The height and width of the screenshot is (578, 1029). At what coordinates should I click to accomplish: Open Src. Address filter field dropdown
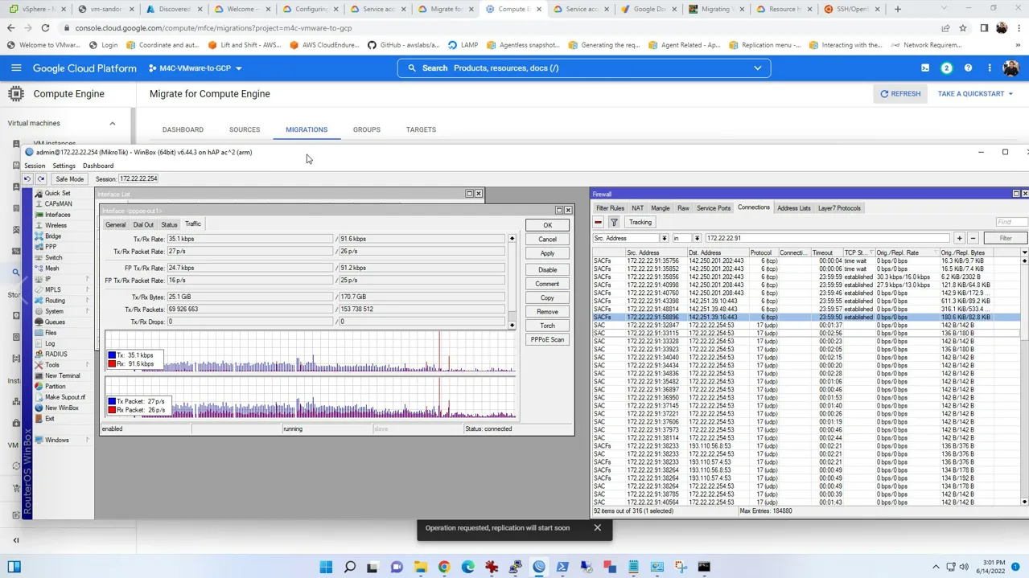(x=665, y=238)
